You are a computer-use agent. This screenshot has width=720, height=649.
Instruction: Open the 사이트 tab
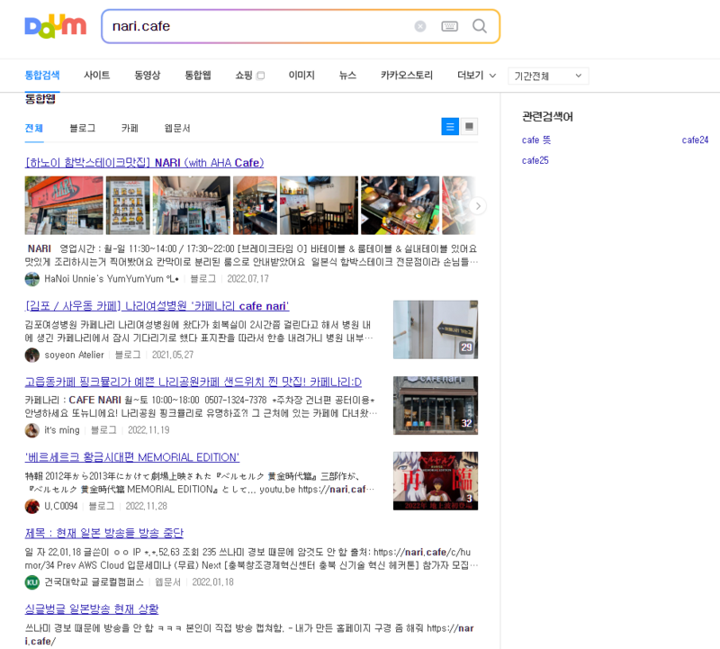97,76
